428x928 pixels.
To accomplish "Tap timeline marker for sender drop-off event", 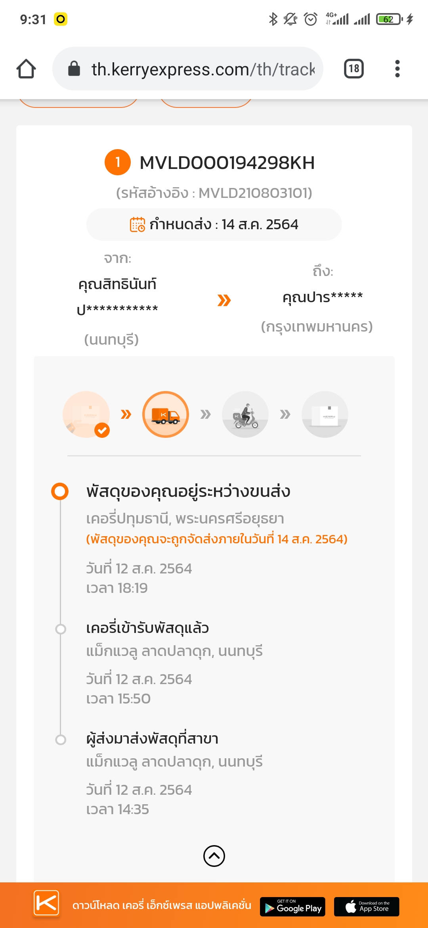I will [61, 740].
